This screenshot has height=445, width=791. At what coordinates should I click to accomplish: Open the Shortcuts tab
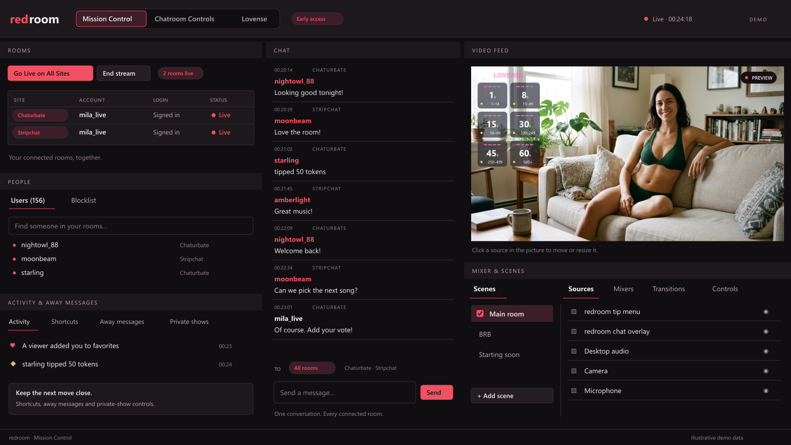point(65,322)
